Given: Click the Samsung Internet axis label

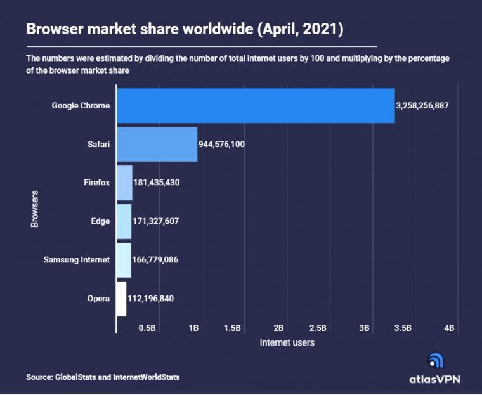Looking at the screenshot, I should click(x=77, y=260).
